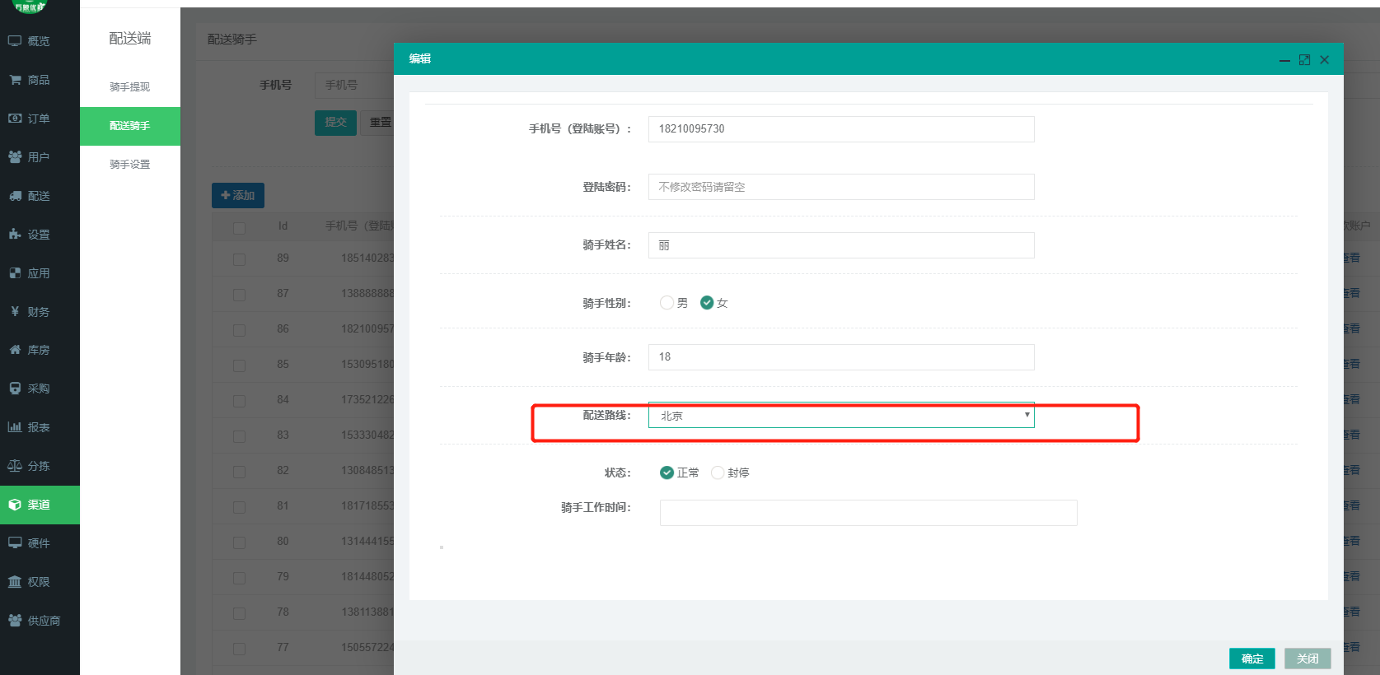Open 骑手设置 submenu item

coord(129,165)
